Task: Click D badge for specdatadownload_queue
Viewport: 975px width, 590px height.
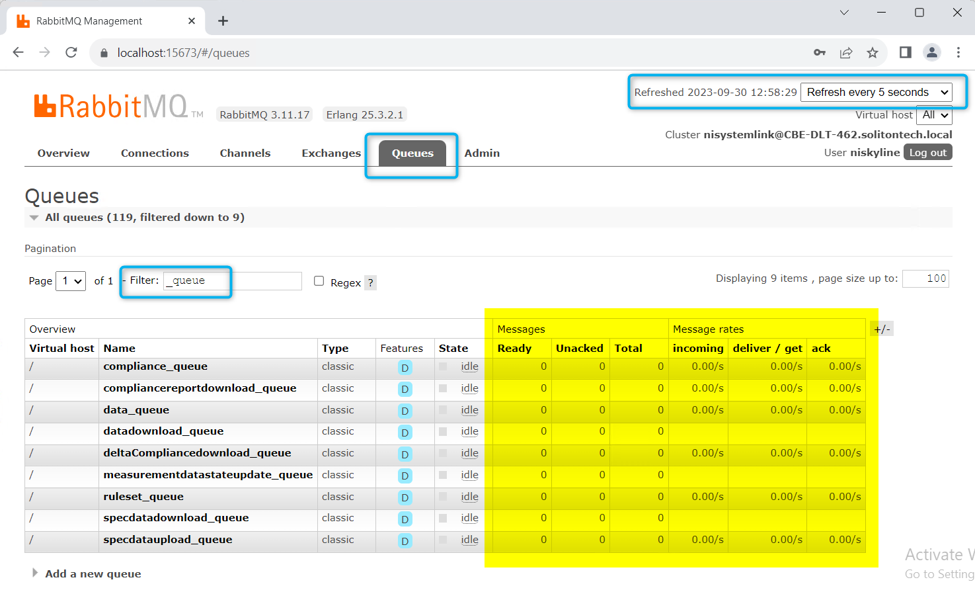Action: tap(405, 519)
